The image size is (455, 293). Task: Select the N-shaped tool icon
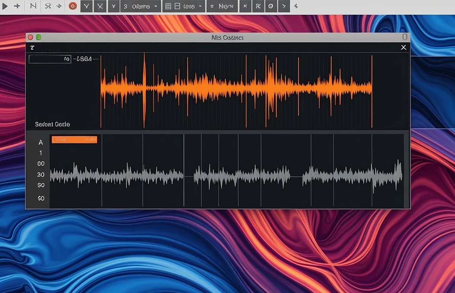[33, 6]
